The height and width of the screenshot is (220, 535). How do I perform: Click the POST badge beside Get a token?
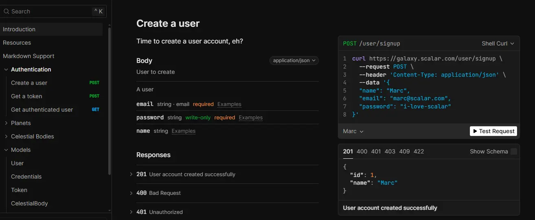pyautogui.click(x=94, y=96)
